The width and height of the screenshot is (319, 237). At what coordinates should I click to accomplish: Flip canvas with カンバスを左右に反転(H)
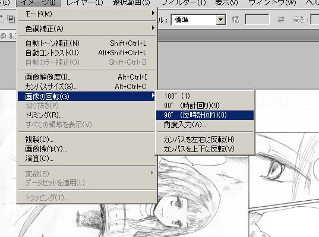pos(205,140)
